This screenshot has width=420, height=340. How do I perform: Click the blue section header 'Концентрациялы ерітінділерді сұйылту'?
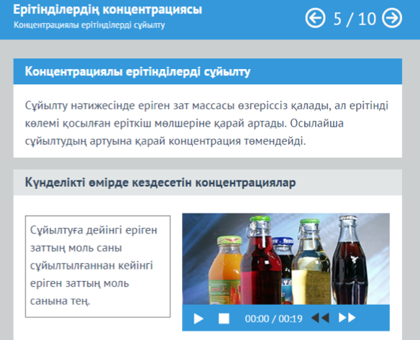click(x=208, y=71)
